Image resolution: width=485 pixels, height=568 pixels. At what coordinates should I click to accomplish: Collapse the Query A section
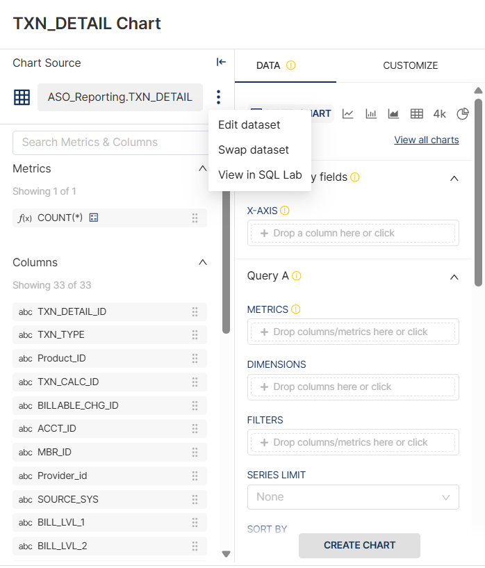pyautogui.click(x=454, y=276)
